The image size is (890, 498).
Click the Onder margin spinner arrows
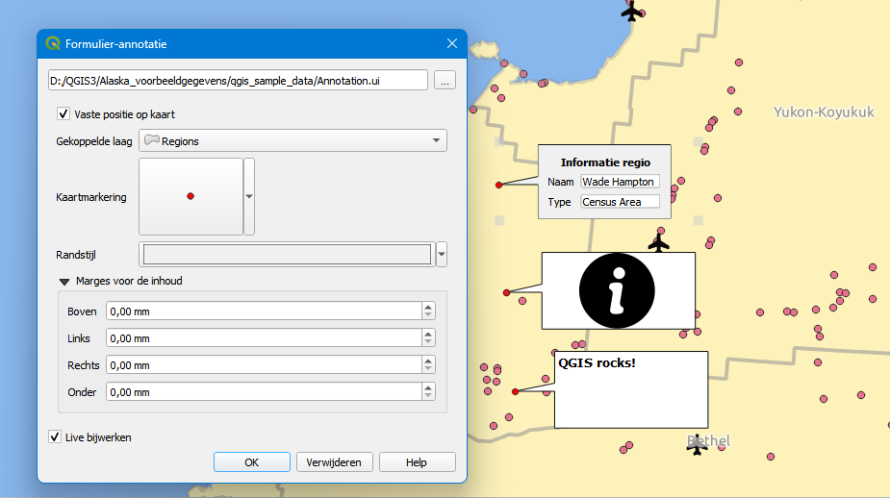tap(428, 392)
